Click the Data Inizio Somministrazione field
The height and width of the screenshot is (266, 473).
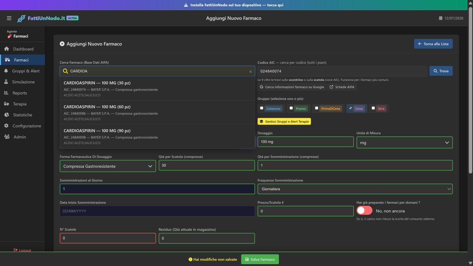pos(157,211)
